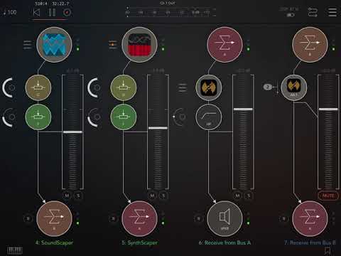Expand SoundScaper source node options lines
The image size is (341, 256).
tap(27, 45)
